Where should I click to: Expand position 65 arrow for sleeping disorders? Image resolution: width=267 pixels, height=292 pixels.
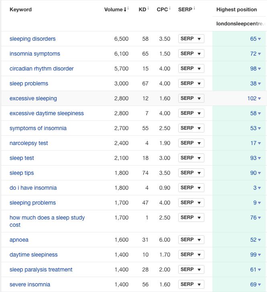click(x=259, y=39)
